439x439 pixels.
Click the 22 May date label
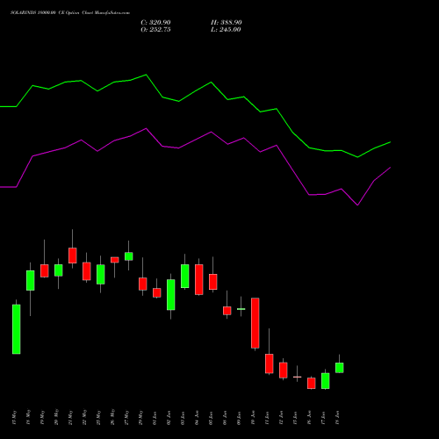click(x=85, y=418)
